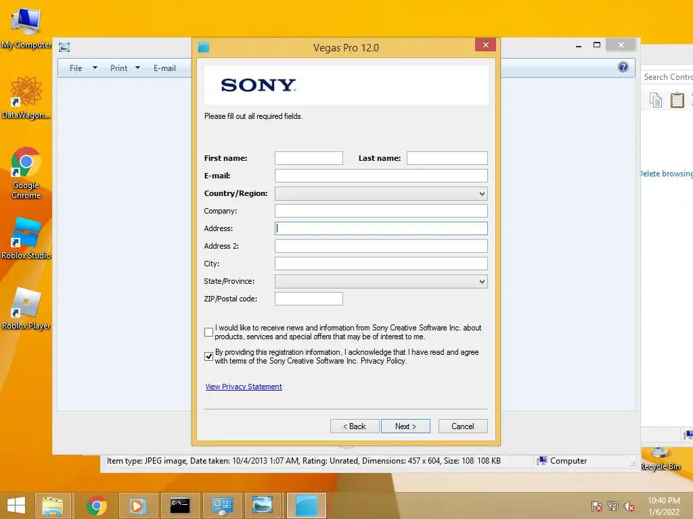The height and width of the screenshot is (519, 693).
Task: Click the Delete browsing link behind the dialog
Action: click(x=667, y=174)
